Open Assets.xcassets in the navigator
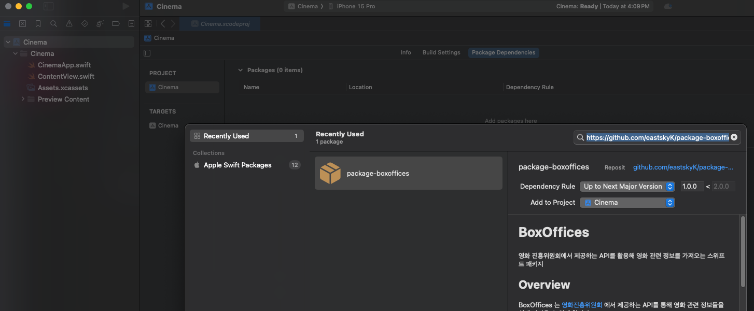Image resolution: width=754 pixels, height=311 pixels. coord(63,88)
